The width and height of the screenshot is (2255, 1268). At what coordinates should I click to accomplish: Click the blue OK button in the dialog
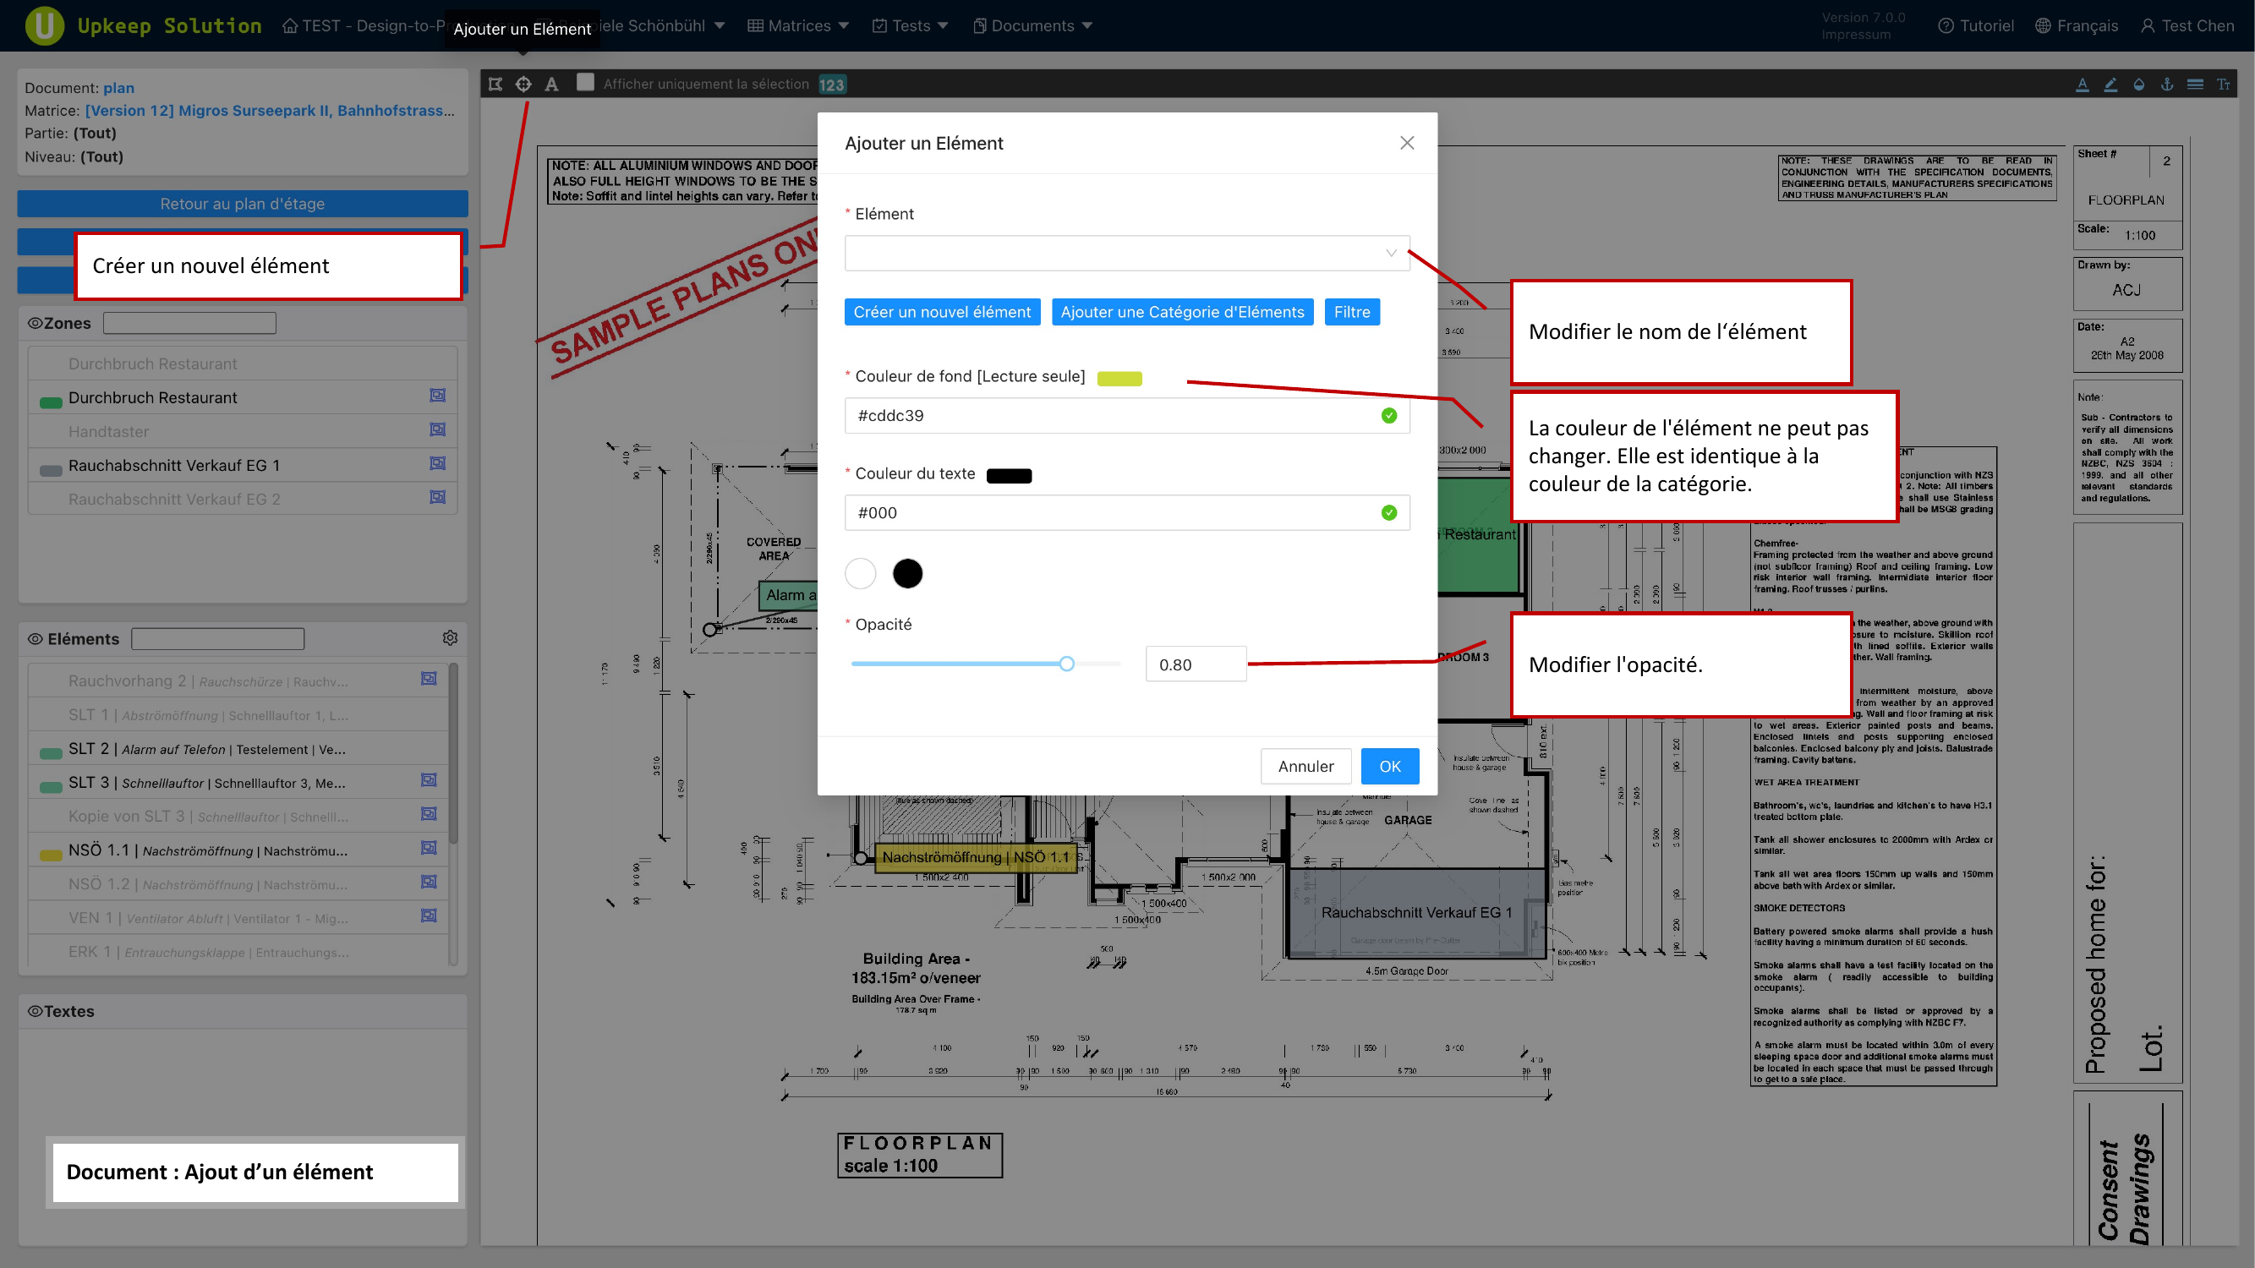tap(1389, 766)
